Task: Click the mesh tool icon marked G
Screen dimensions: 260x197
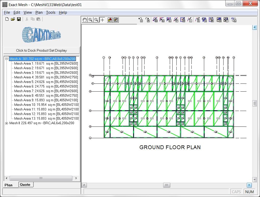Action: coord(169,20)
